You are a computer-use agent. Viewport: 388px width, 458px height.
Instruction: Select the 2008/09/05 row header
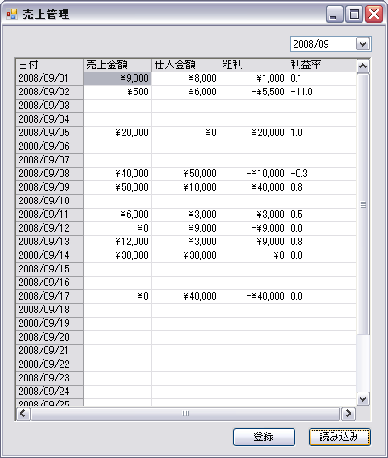(x=49, y=133)
